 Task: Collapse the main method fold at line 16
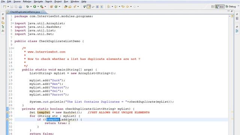(13, 70)
